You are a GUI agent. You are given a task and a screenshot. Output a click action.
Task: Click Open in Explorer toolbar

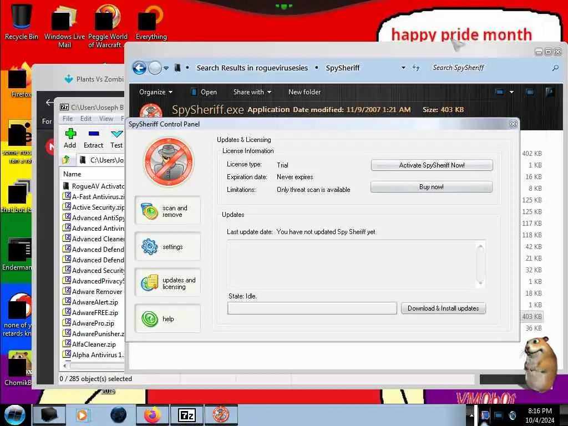pos(204,92)
